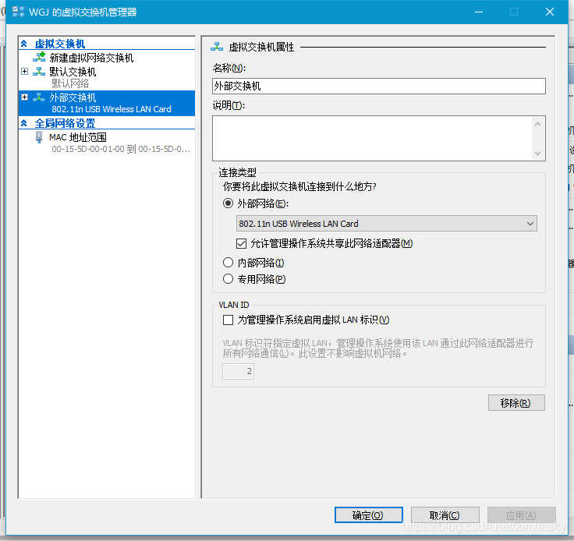Click the 移除 button
This screenshot has width=574, height=541.
(516, 403)
